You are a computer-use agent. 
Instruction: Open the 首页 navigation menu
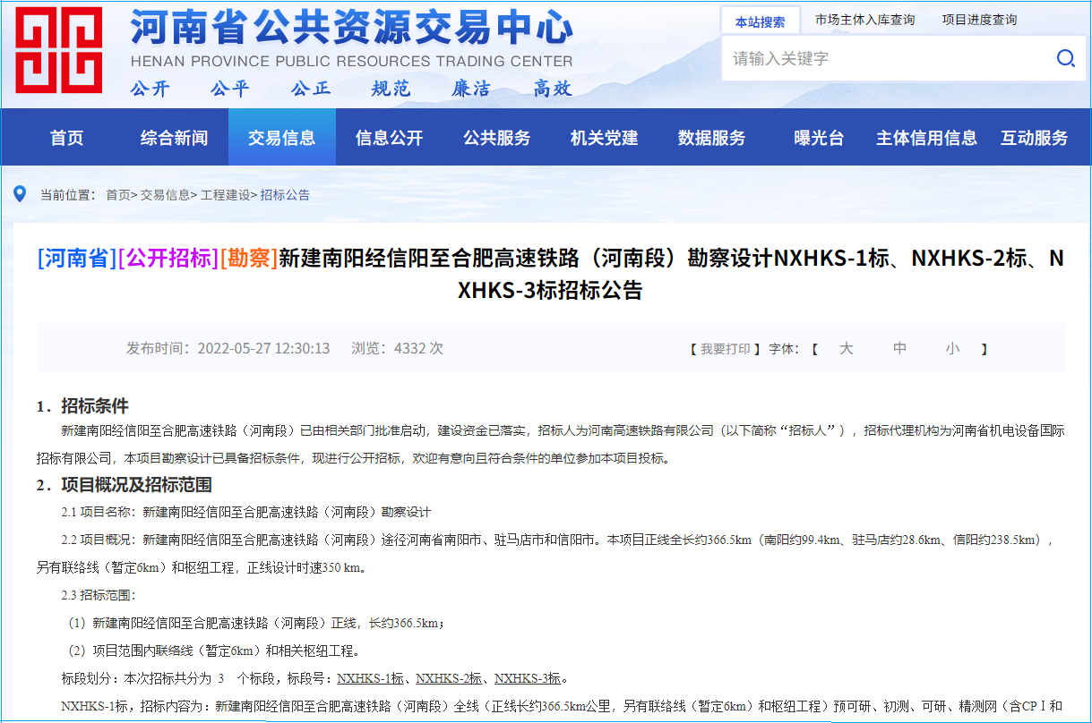point(67,138)
